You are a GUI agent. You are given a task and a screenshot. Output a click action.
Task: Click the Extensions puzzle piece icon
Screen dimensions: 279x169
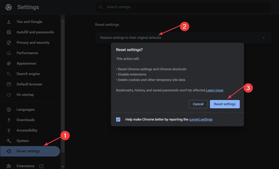coord(9,166)
